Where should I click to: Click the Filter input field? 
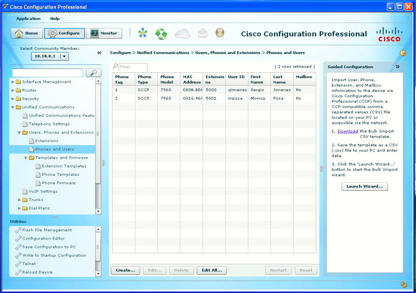(133, 67)
